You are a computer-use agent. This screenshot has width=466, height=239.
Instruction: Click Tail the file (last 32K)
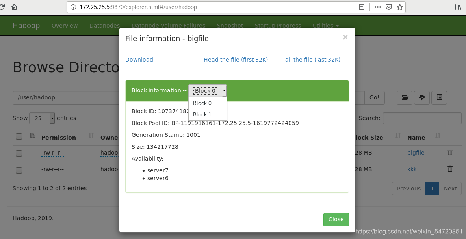click(x=311, y=60)
